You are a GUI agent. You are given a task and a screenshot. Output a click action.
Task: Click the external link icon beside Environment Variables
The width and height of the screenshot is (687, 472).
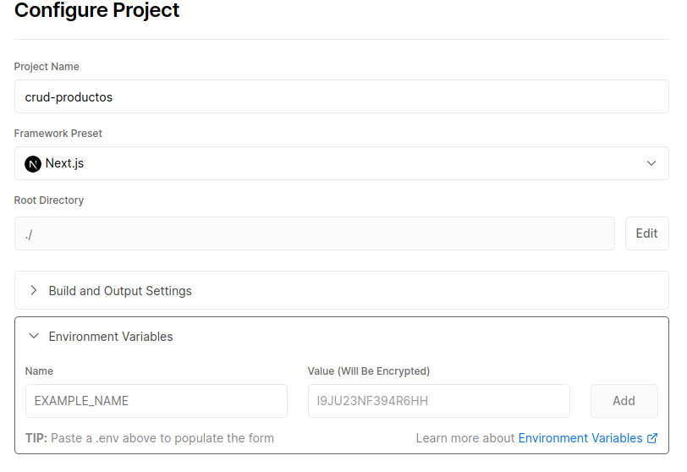tap(652, 438)
